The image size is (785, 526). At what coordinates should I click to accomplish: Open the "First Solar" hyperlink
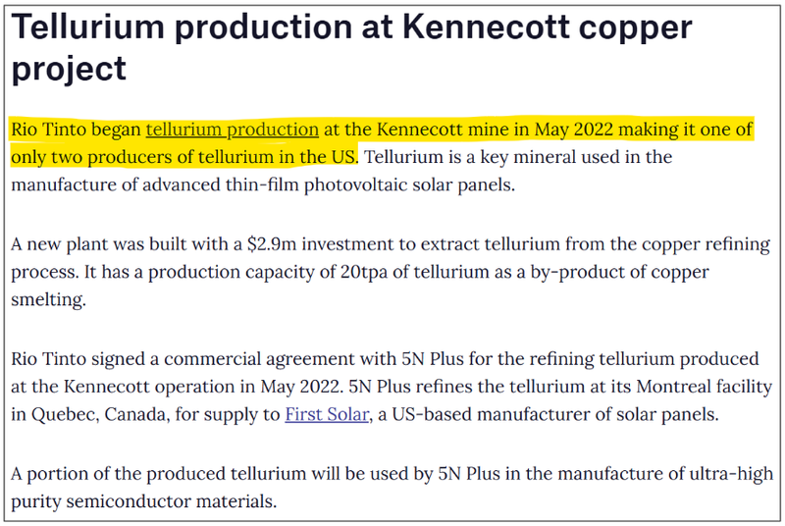click(x=327, y=414)
